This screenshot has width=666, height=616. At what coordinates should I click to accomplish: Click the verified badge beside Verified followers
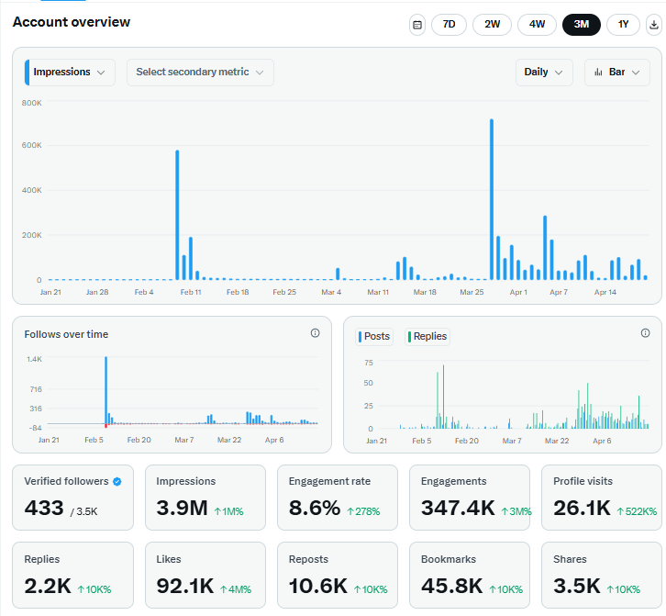click(117, 482)
